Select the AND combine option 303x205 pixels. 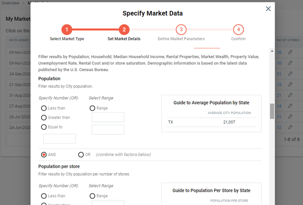click(x=44, y=155)
